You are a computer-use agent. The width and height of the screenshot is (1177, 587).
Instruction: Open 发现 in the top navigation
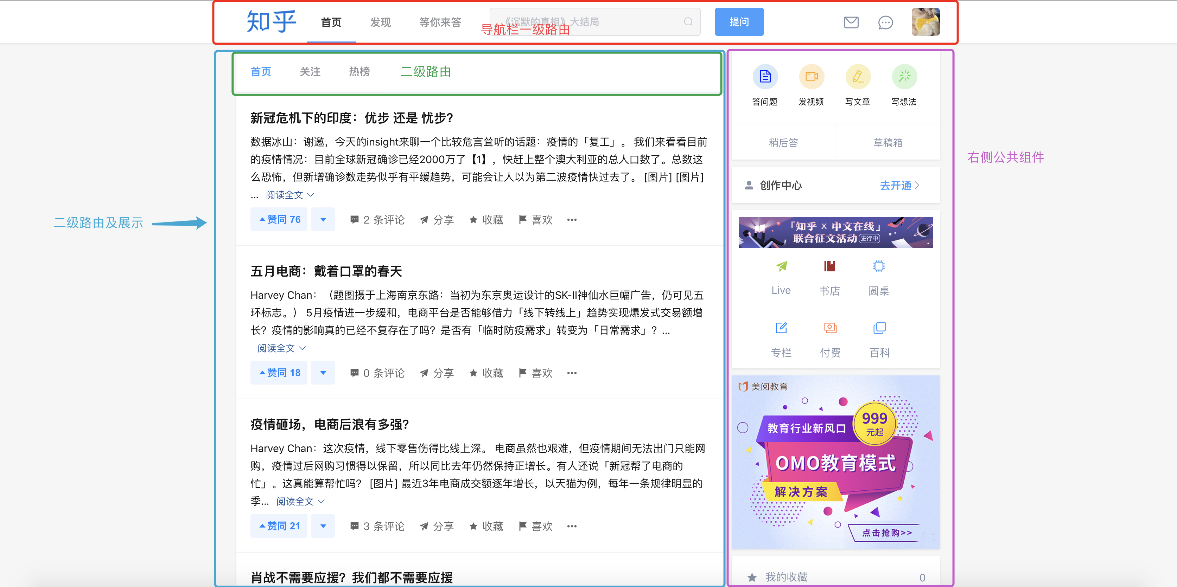[x=380, y=22]
